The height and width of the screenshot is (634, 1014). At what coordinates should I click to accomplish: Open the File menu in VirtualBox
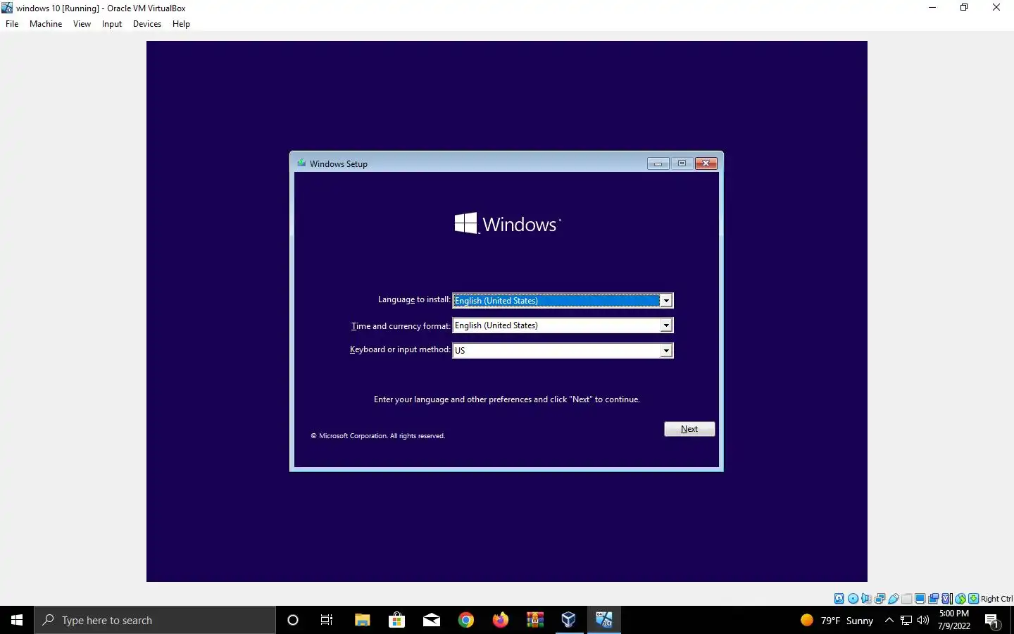12,24
